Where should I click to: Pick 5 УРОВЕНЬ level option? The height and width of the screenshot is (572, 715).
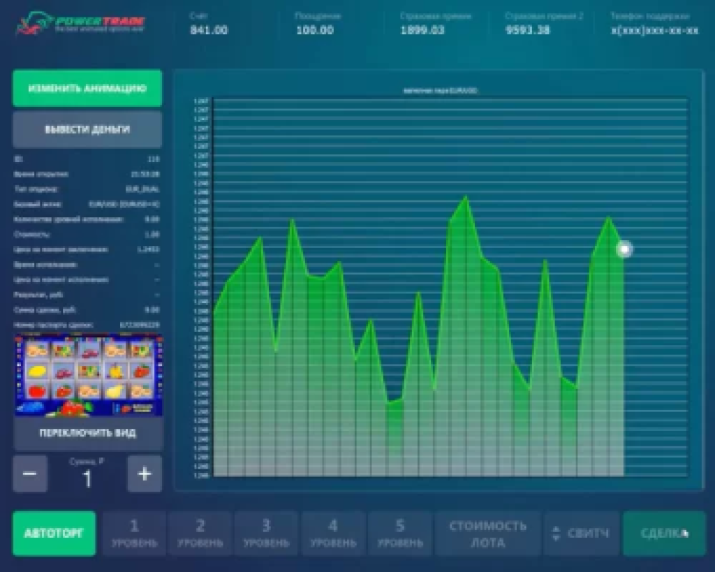[399, 534]
